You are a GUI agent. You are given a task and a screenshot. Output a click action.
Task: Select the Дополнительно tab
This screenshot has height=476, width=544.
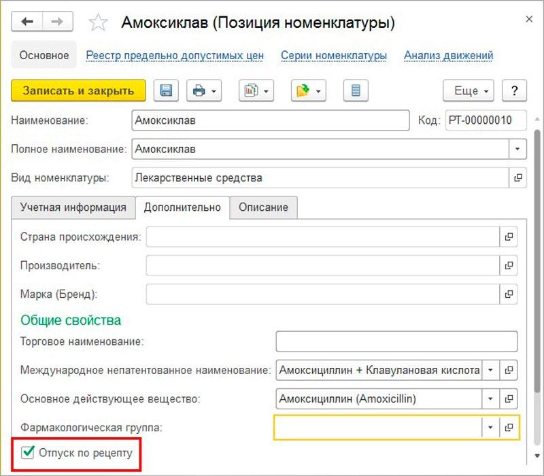(182, 207)
